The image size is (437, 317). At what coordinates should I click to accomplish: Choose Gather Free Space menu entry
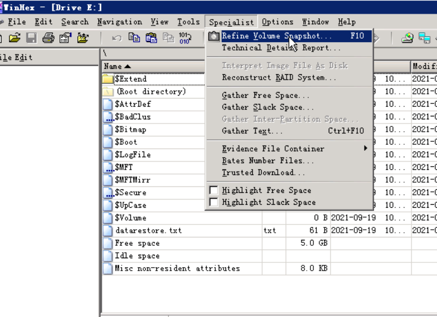click(290, 95)
